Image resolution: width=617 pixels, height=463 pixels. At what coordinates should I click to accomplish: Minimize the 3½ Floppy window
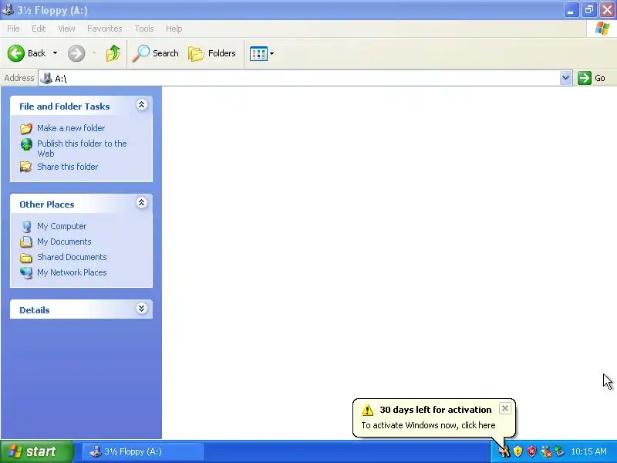(x=571, y=10)
